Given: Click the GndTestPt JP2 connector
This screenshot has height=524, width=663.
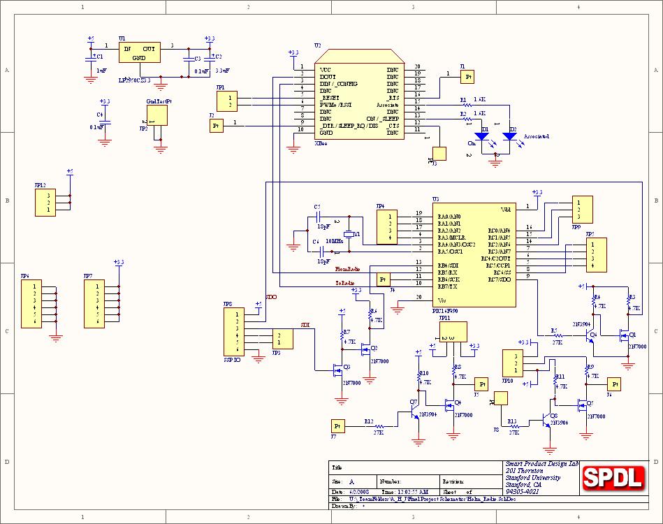Looking at the screenshot, I should pyautogui.click(x=159, y=115).
